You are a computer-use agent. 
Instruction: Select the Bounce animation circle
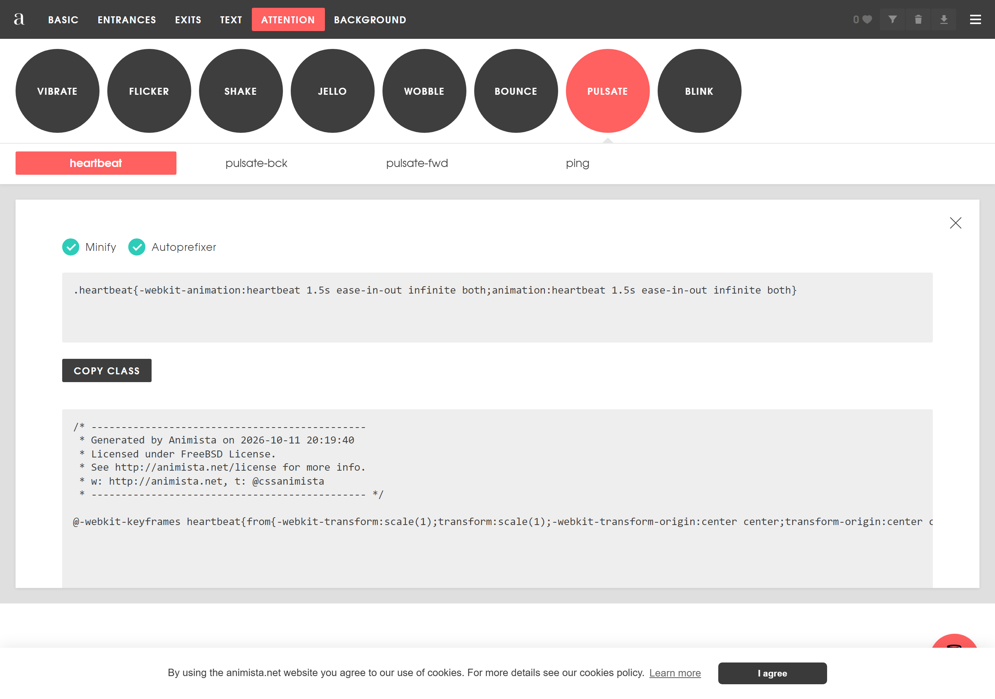[516, 91]
